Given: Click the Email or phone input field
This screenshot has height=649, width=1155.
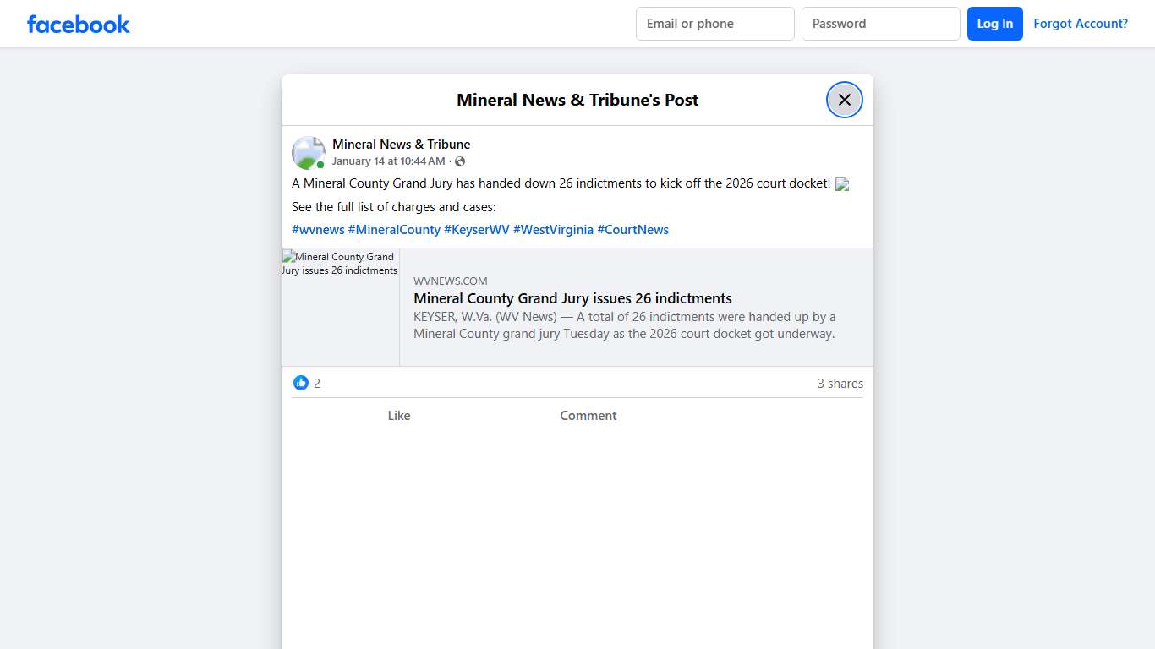Looking at the screenshot, I should point(714,23).
